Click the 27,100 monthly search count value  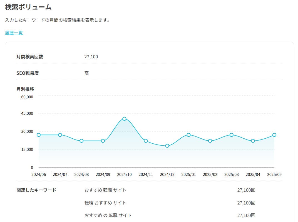tap(91, 57)
